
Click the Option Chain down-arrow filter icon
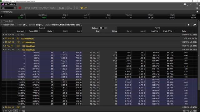pos(188,25)
